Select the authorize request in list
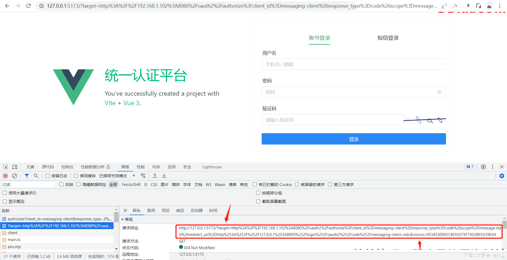This screenshot has width=507, height=260. click(x=60, y=219)
